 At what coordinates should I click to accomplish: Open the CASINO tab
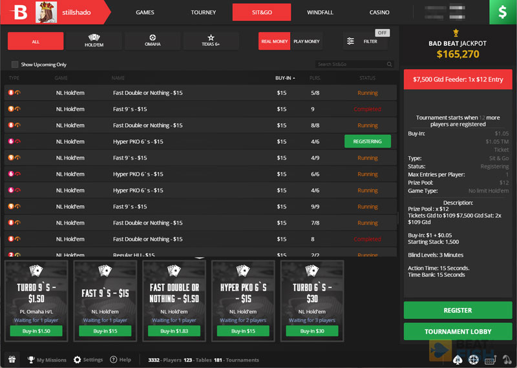point(379,12)
